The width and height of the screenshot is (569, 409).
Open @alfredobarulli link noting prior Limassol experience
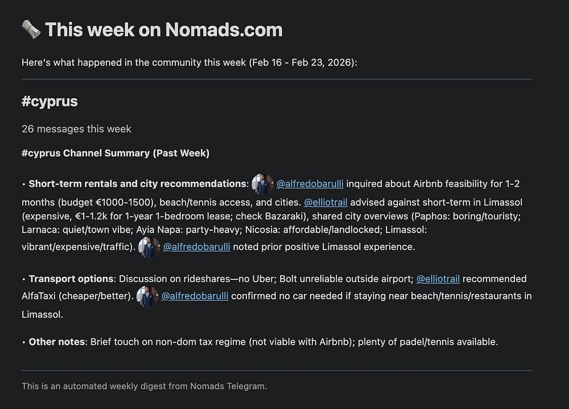197,247
